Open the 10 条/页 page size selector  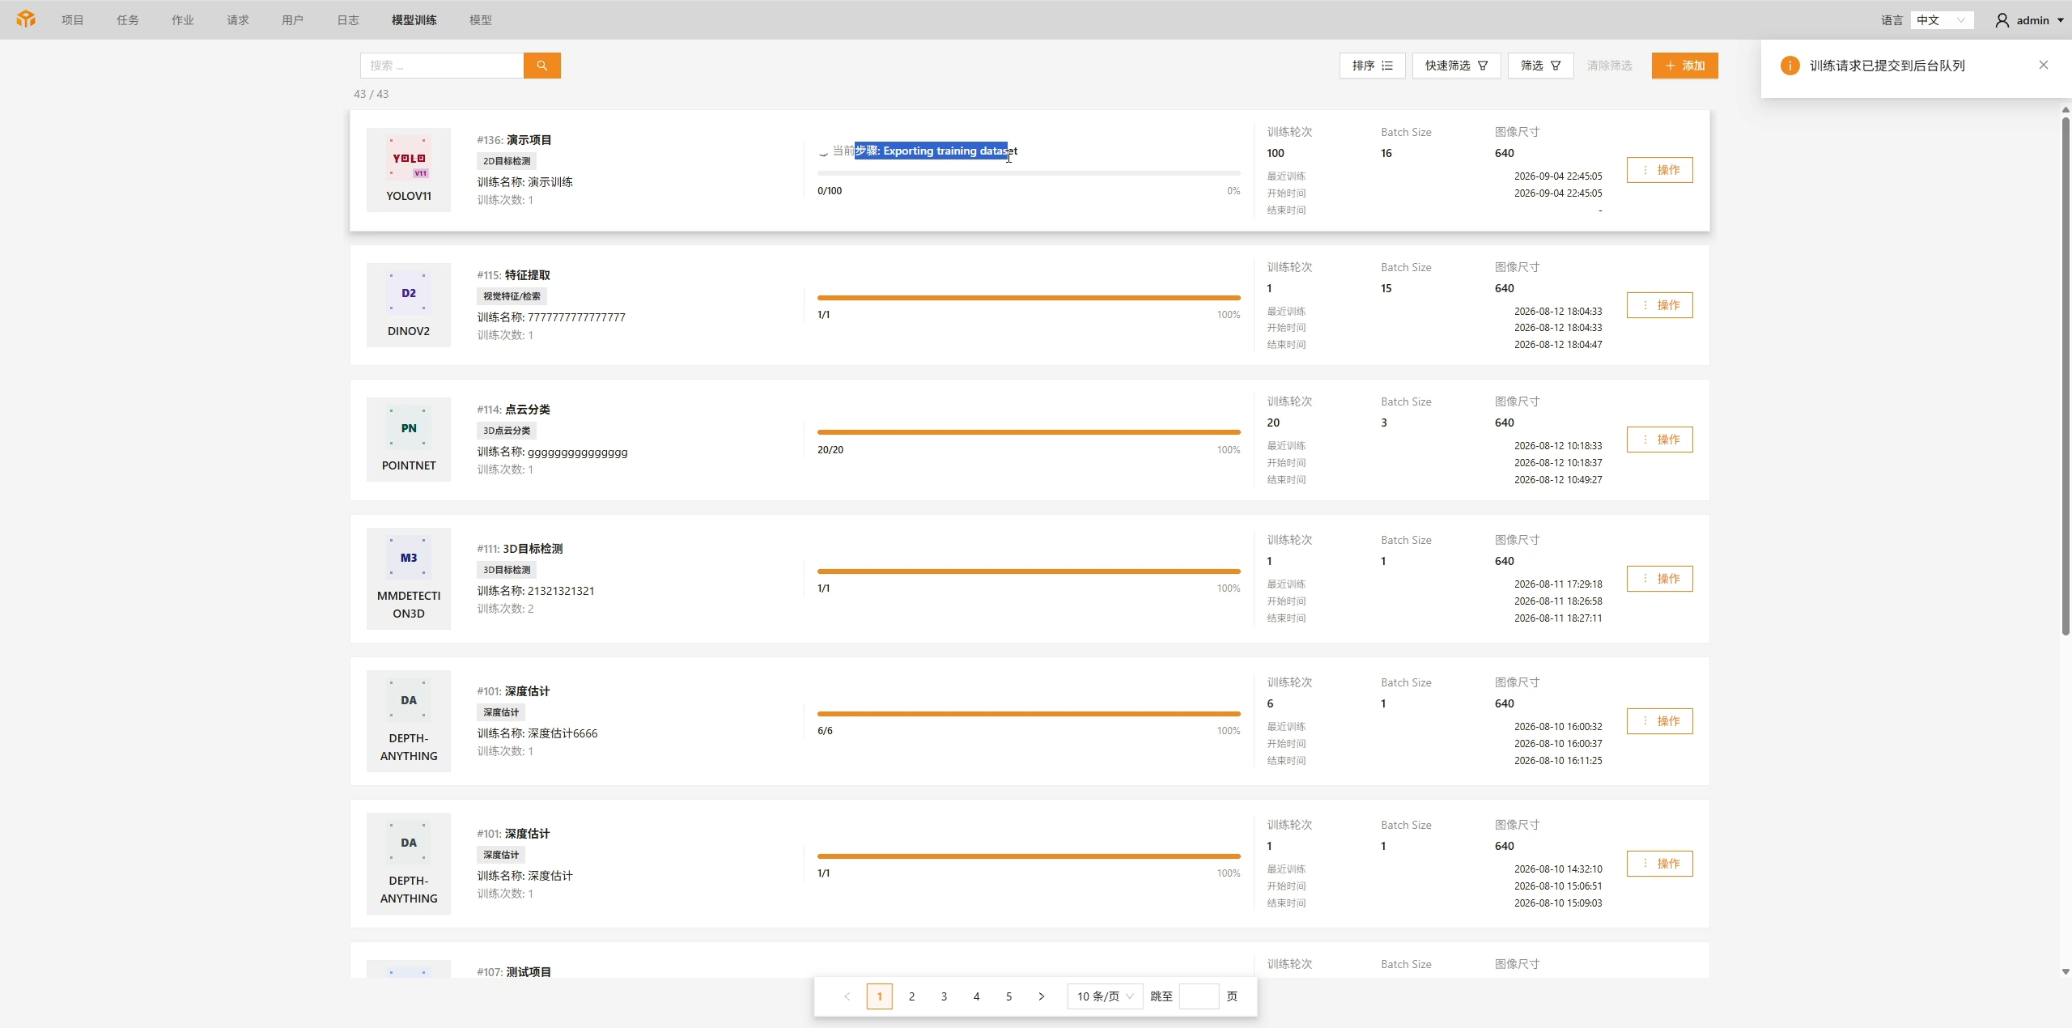pos(1105,996)
